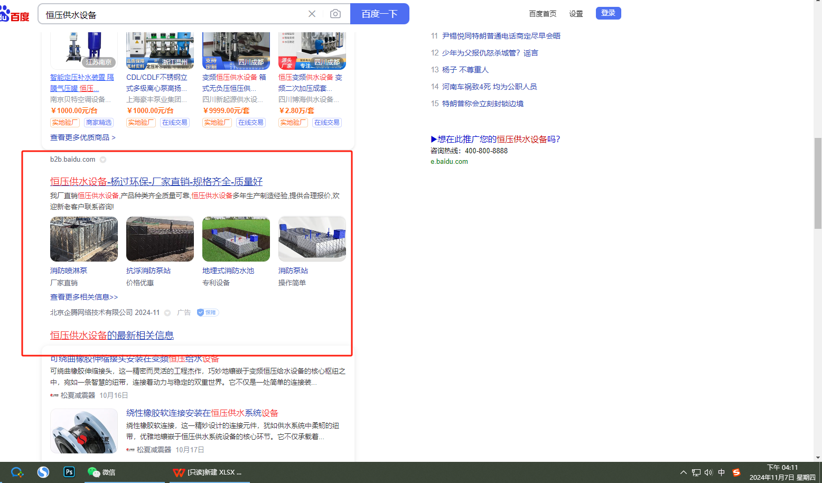Image resolution: width=822 pixels, height=483 pixels.
Task: Click seller name 四川新起源供水设
Action: 233,99
